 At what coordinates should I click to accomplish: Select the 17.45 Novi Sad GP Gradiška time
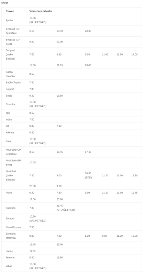pos(88,152)
